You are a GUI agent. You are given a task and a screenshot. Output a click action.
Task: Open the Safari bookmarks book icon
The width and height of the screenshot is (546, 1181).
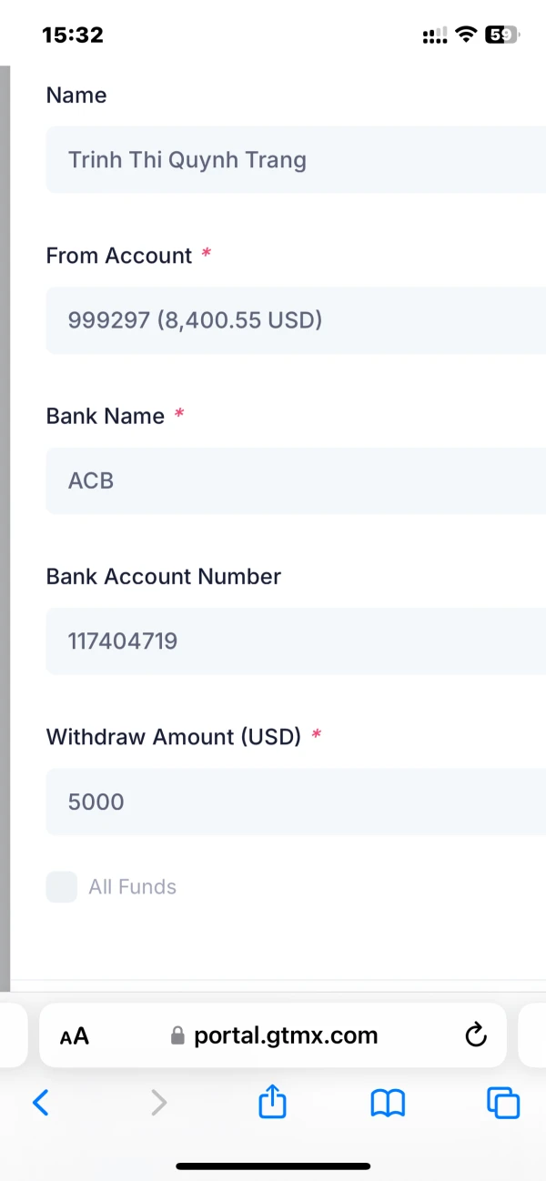388,1103
